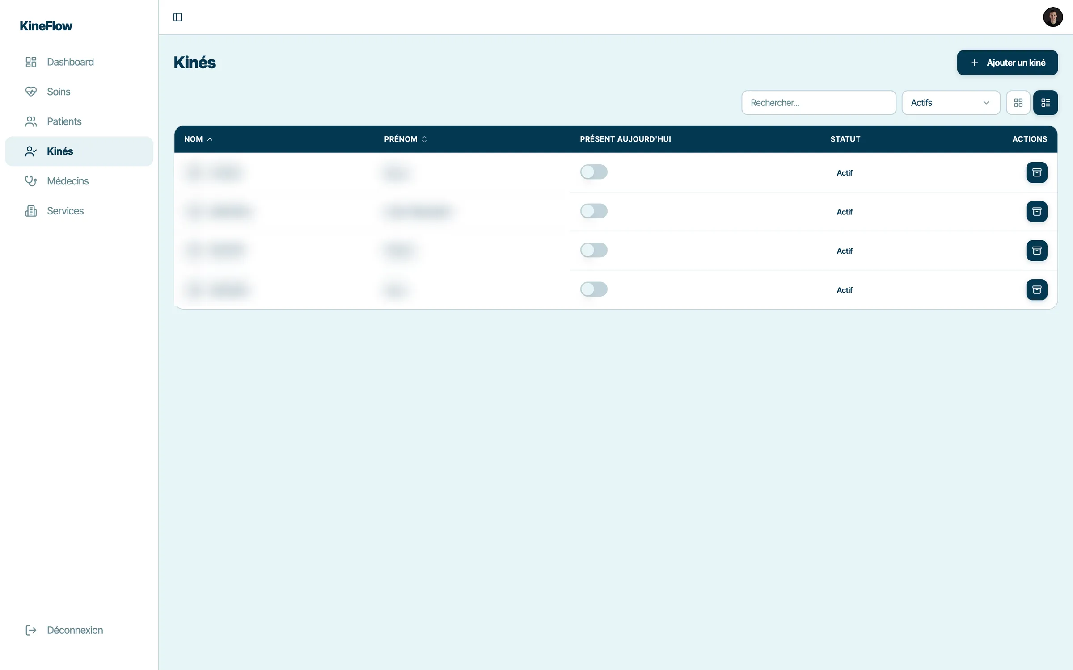The width and height of the screenshot is (1073, 670).
Task: Open the Actifs filter dropdown
Action: (951, 103)
